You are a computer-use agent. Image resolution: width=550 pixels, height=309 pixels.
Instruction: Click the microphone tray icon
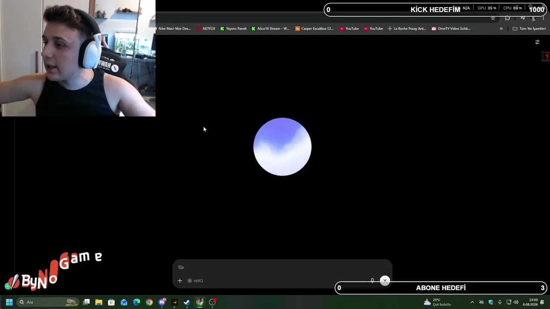coord(500,302)
